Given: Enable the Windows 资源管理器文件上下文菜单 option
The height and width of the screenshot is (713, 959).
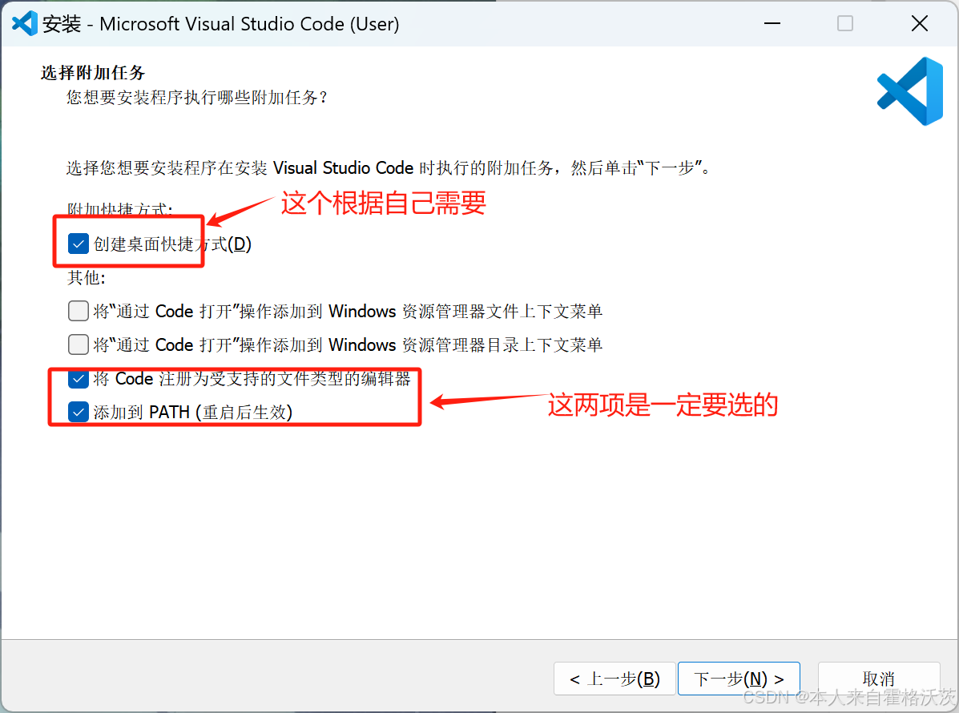Looking at the screenshot, I should [x=79, y=311].
